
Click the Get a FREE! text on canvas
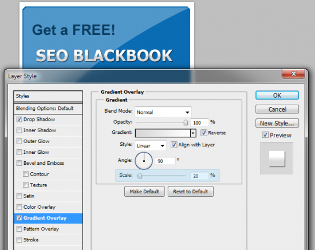click(73, 30)
